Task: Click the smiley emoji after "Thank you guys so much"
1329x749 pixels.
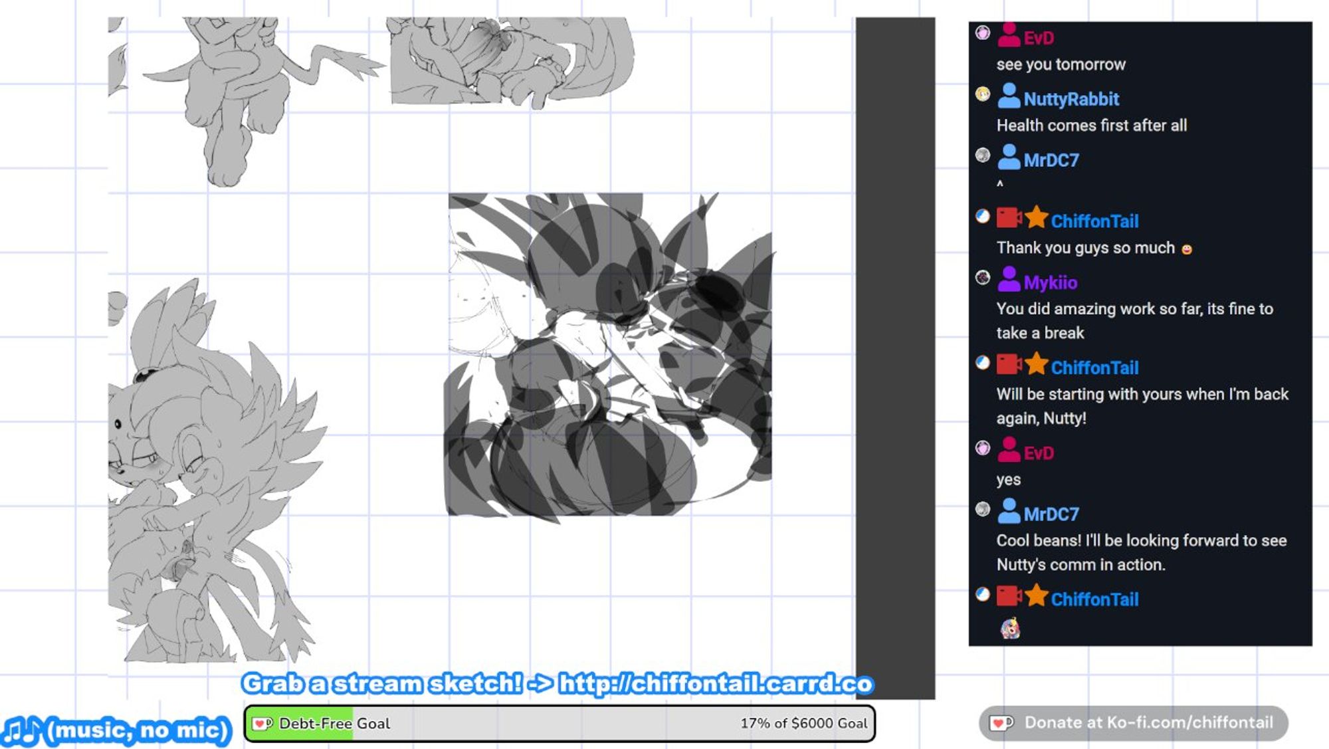Action: [1187, 249]
